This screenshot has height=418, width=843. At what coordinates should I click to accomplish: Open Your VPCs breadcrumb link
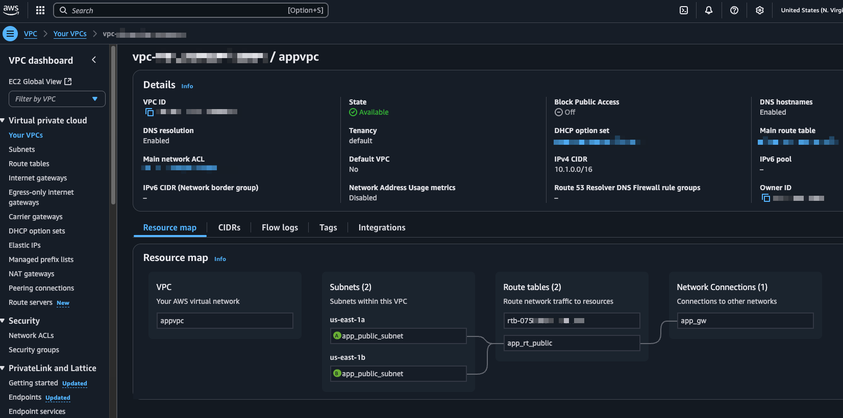coord(70,34)
